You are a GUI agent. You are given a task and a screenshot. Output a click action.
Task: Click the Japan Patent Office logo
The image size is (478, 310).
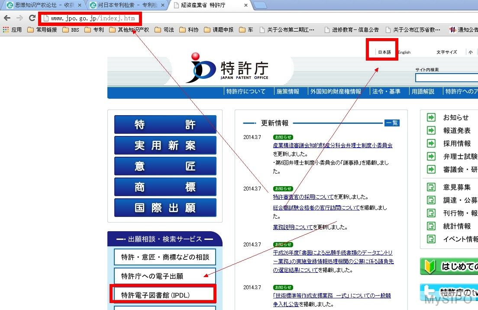tap(227, 68)
